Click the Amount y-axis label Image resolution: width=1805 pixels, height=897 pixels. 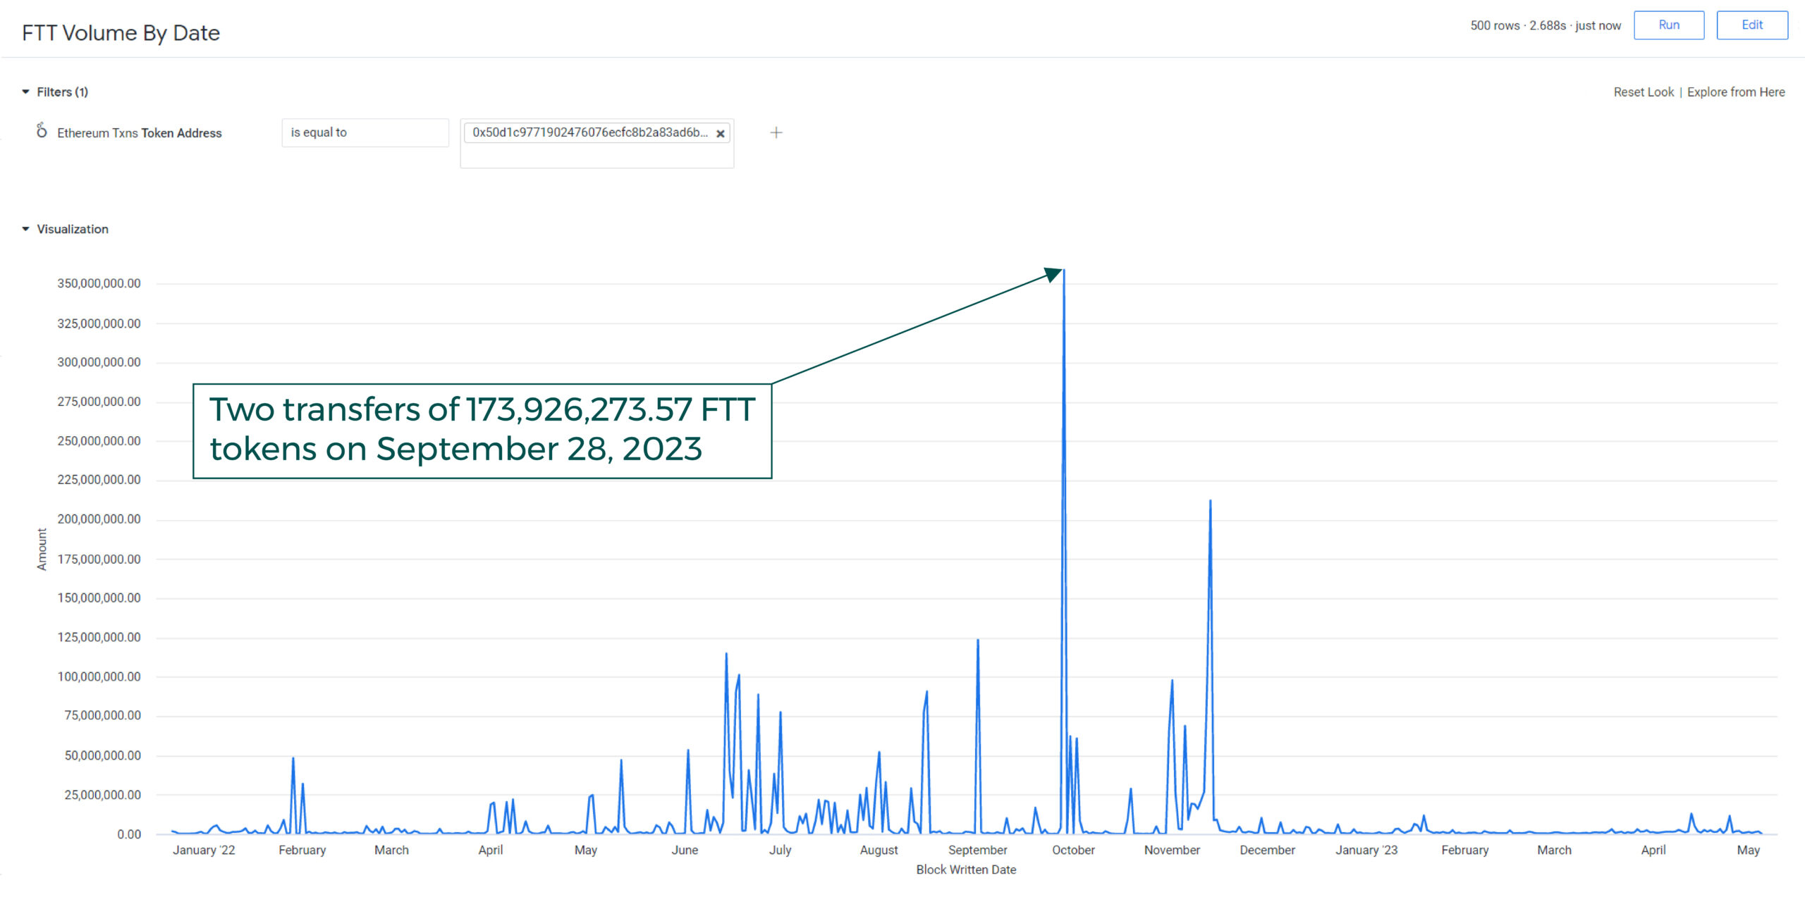(x=42, y=549)
